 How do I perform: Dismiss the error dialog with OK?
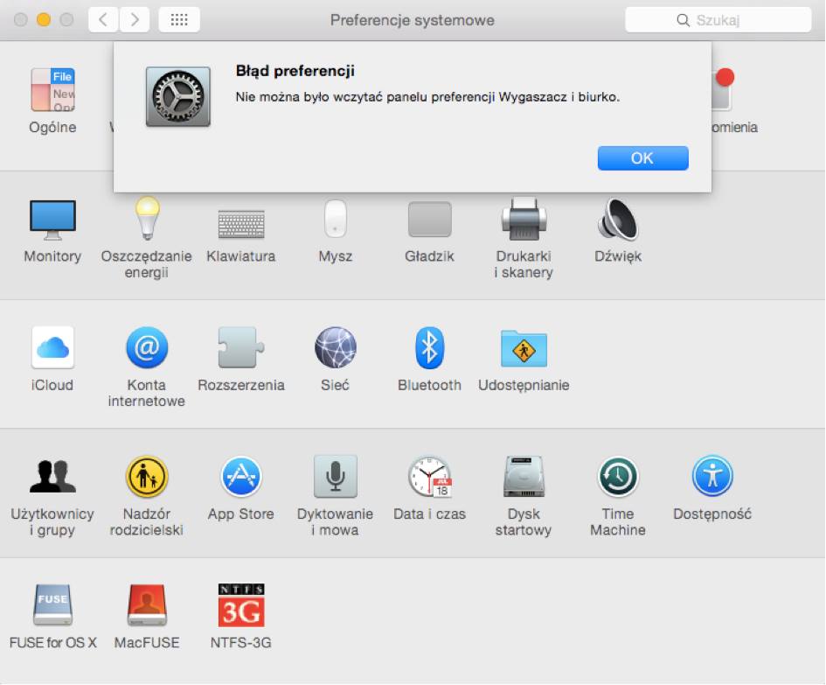pos(642,158)
